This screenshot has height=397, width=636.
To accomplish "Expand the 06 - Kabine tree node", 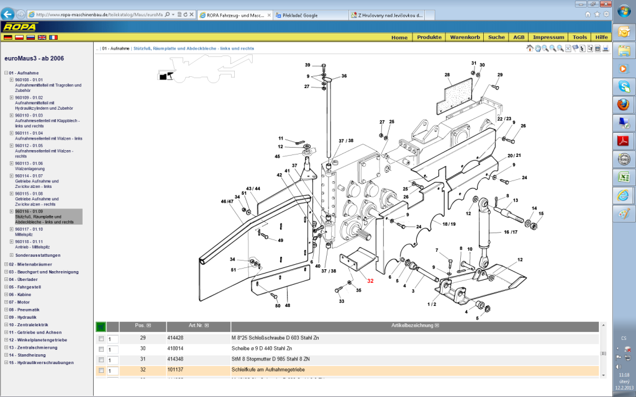I will point(6,295).
